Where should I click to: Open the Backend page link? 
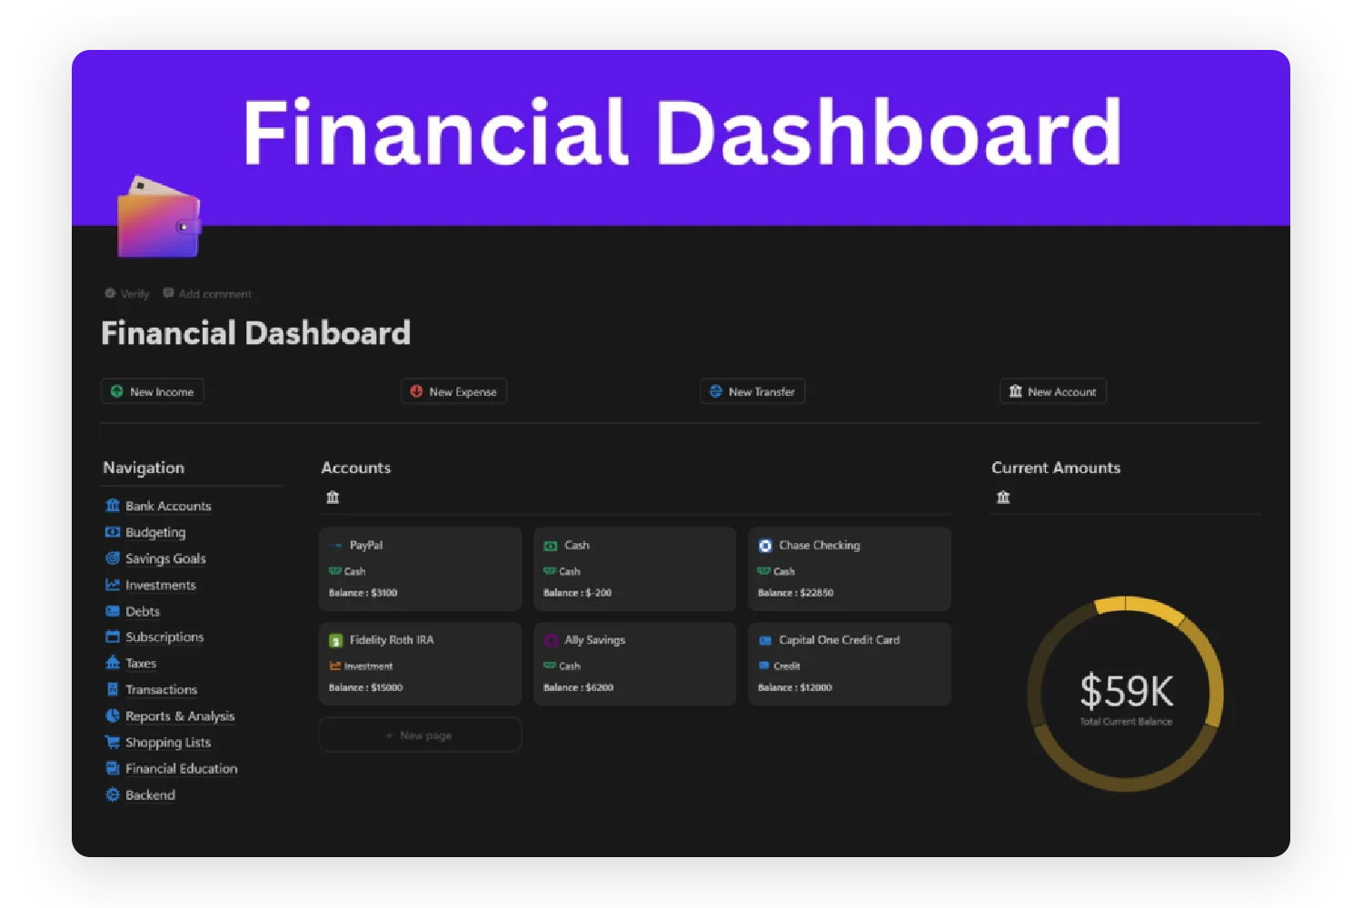tap(150, 794)
